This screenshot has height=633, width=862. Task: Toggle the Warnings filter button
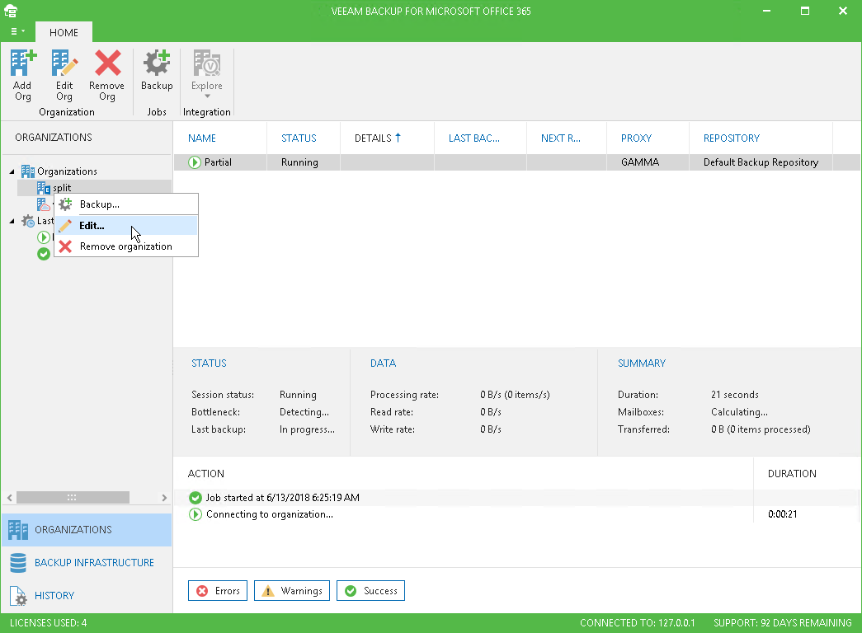292,591
